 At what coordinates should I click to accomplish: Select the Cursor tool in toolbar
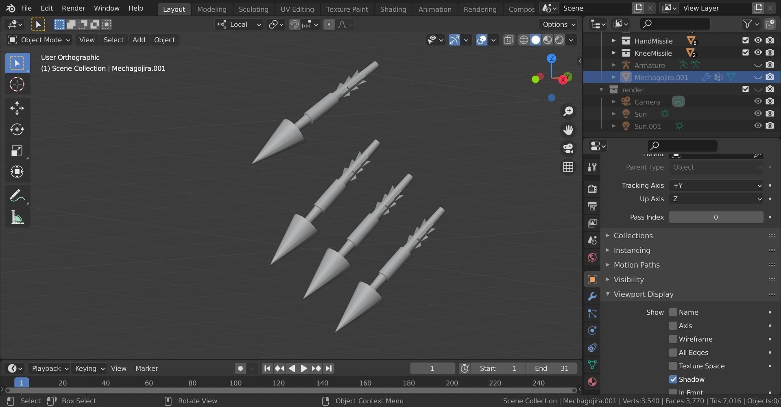tap(17, 85)
